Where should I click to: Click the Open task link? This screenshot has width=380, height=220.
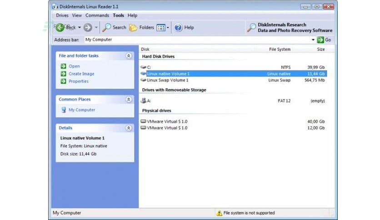point(74,66)
